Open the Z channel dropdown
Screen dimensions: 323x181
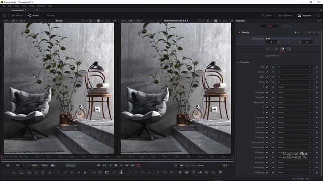[x=294, y=87]
